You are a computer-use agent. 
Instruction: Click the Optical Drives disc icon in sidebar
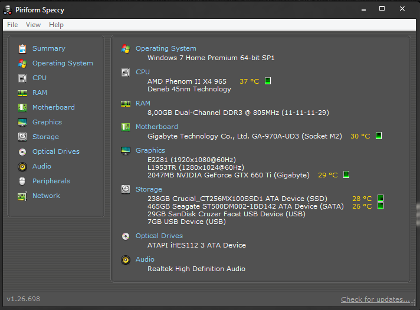(22, 152)
